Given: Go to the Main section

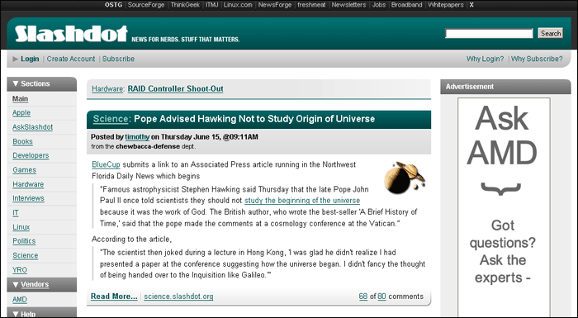Looking at the screenshot, I should (x=21, y=99).
